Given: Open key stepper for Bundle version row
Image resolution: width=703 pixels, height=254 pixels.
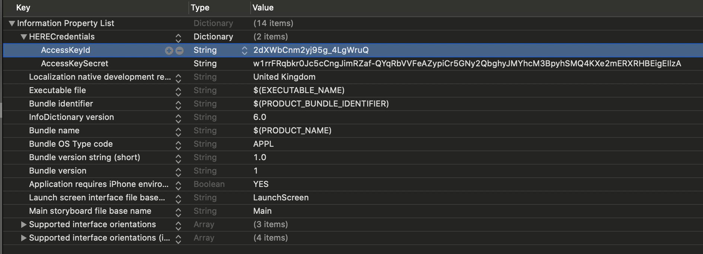Looking at the screenshot, I should [x=178, y=172].
